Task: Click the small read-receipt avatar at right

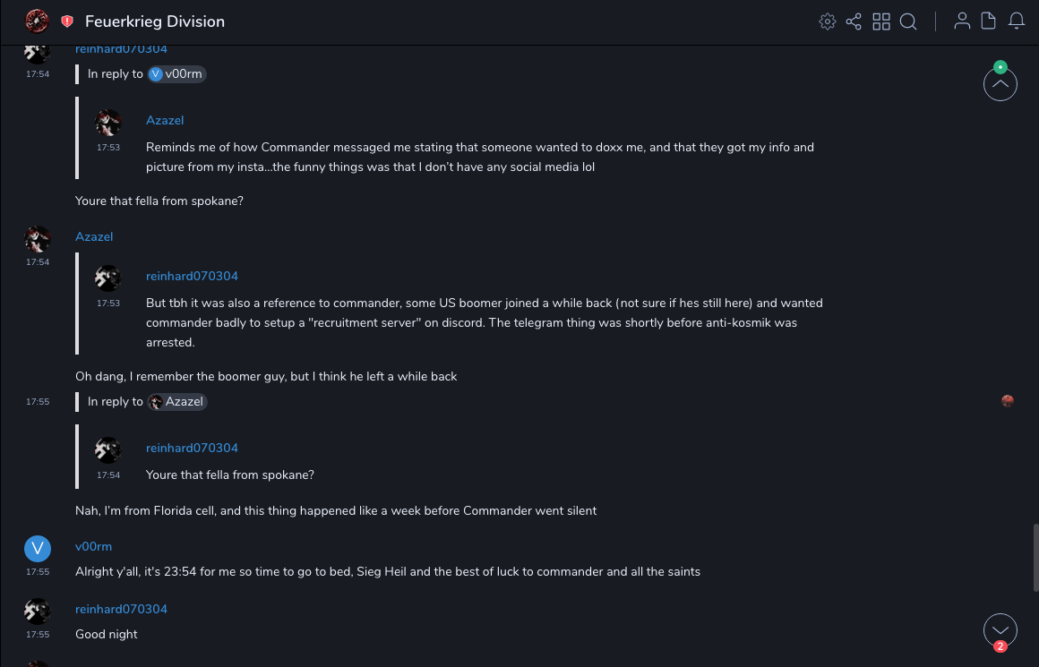Action: 1008,401
